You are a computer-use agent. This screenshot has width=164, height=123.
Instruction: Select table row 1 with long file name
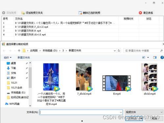[82, 23]
